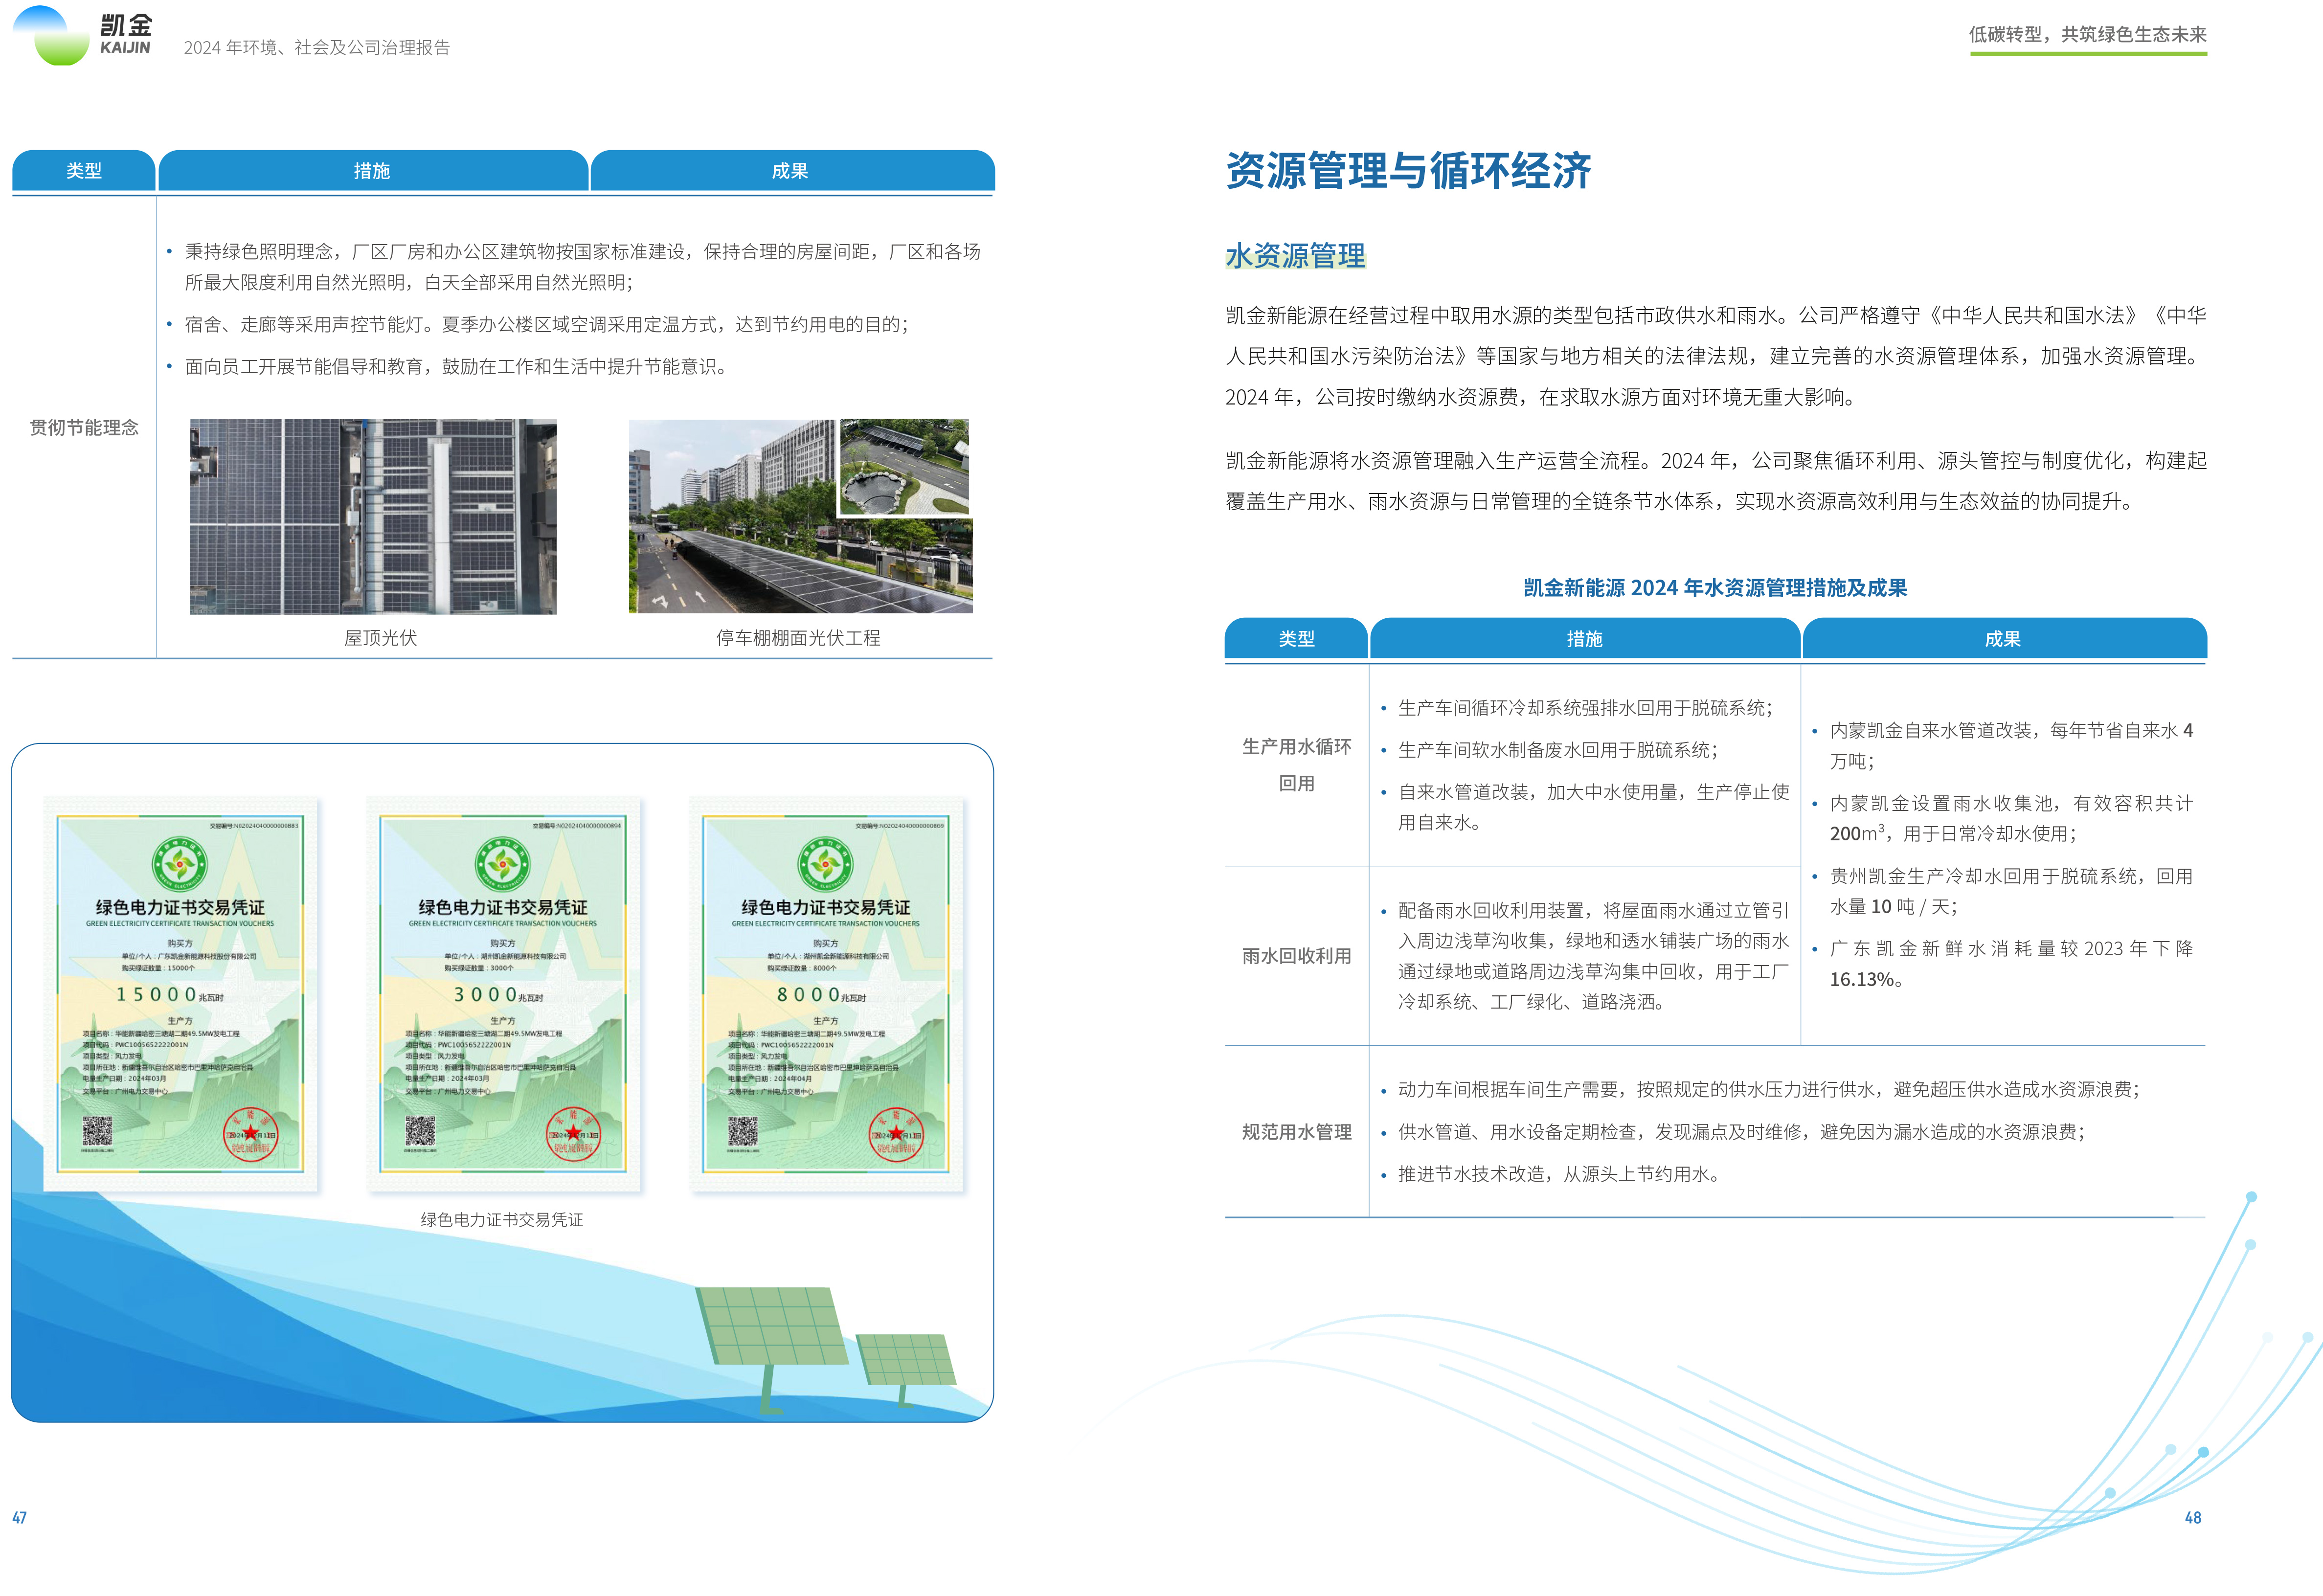Click the QR code on the 15000 certificate
The height and width of the screenshot is (1596, 2323).
(x=97, y=1131)
